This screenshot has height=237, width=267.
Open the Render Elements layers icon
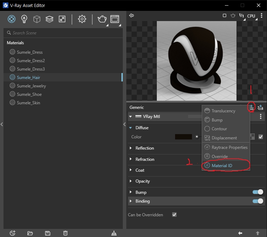[x=49, y=19]
